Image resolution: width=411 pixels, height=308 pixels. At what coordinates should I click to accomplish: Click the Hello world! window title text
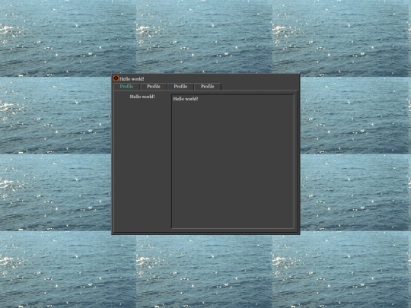click(x=132, y=79)
